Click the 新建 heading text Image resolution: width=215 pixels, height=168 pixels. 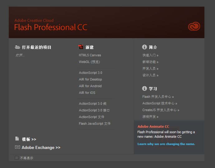89,47
